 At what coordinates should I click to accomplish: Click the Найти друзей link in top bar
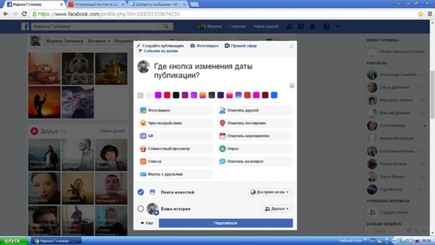pyautogui.click(x=265, y=26)
